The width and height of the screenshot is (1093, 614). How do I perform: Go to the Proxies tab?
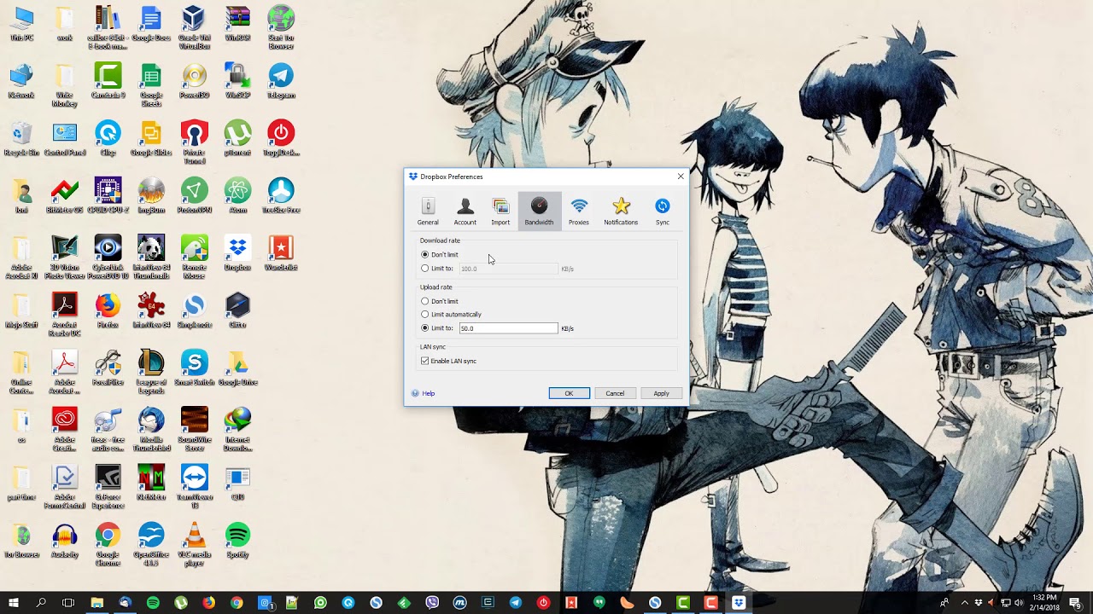pyautogui.click(x=579, y=211)
